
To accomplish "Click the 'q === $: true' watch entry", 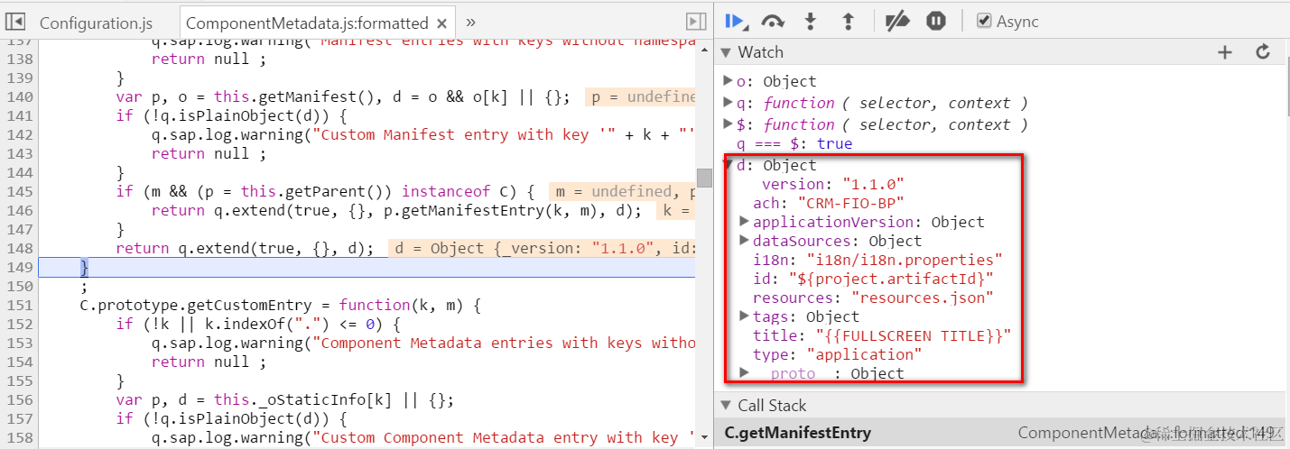I will (x=794, y=144).
